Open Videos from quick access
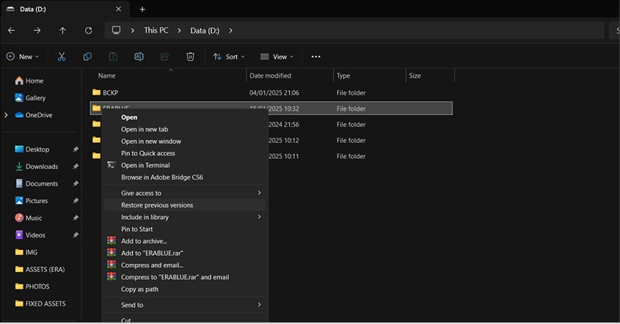The width and height of the screenshot is (620, 324). point(29,235)
